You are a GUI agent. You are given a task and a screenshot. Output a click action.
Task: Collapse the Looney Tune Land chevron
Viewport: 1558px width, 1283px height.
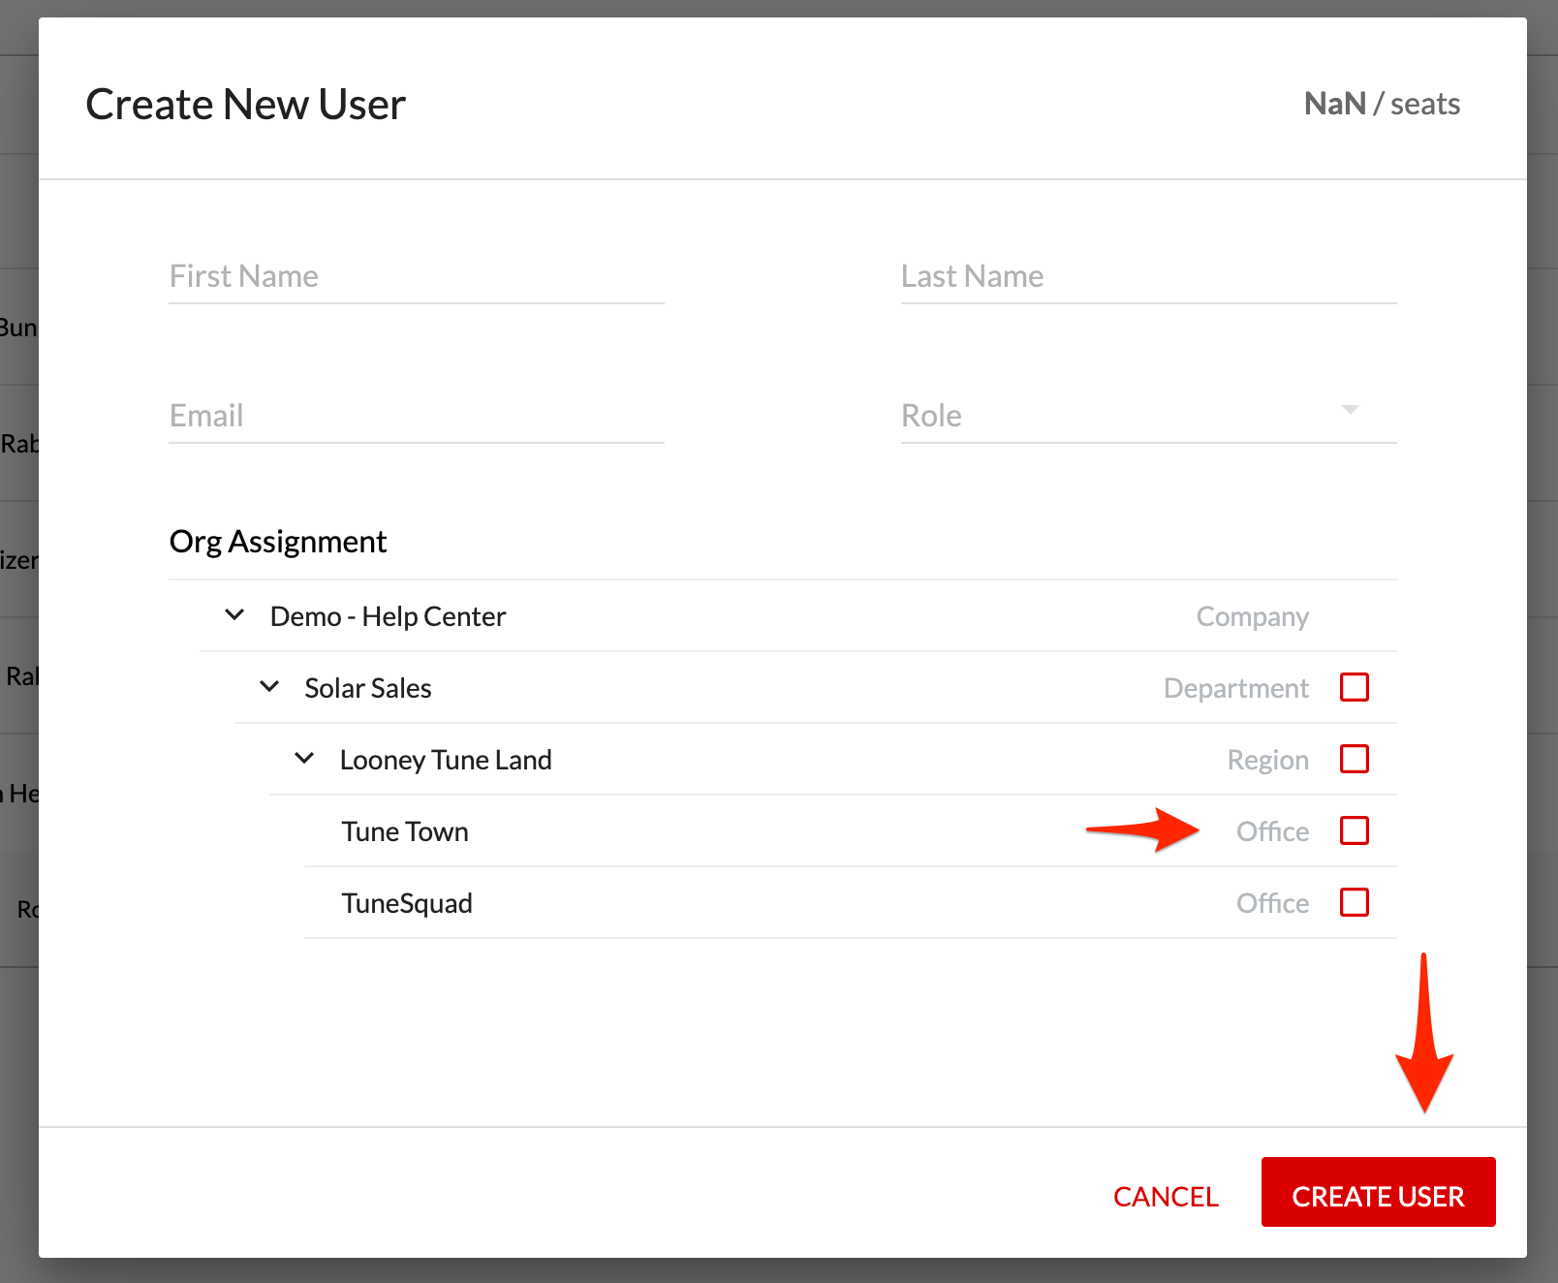pyautogui.click(x=304, y=759)
